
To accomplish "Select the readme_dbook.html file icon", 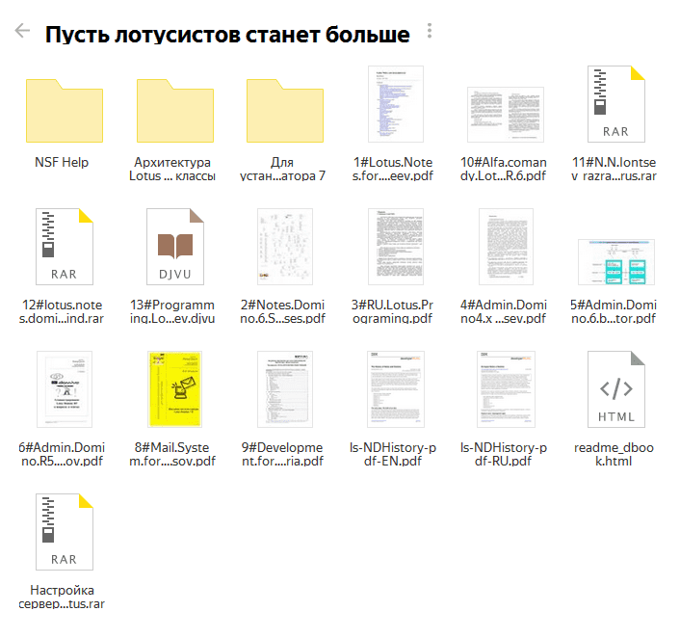I will coord(615,389).
